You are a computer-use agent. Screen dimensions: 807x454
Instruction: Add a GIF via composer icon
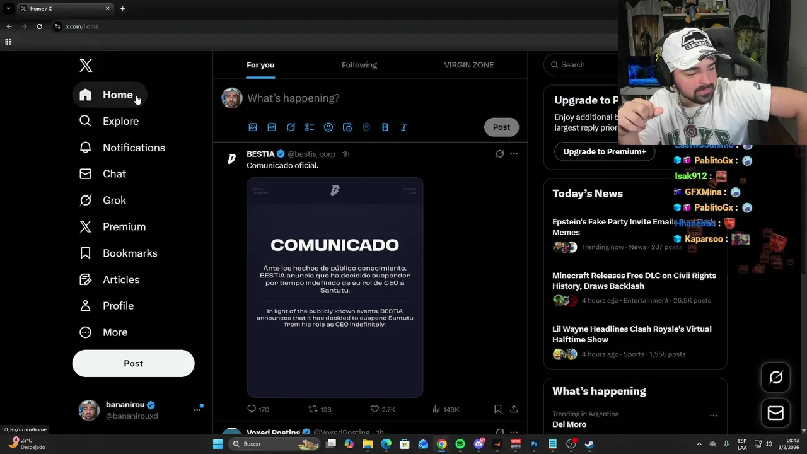coord(272,127)
